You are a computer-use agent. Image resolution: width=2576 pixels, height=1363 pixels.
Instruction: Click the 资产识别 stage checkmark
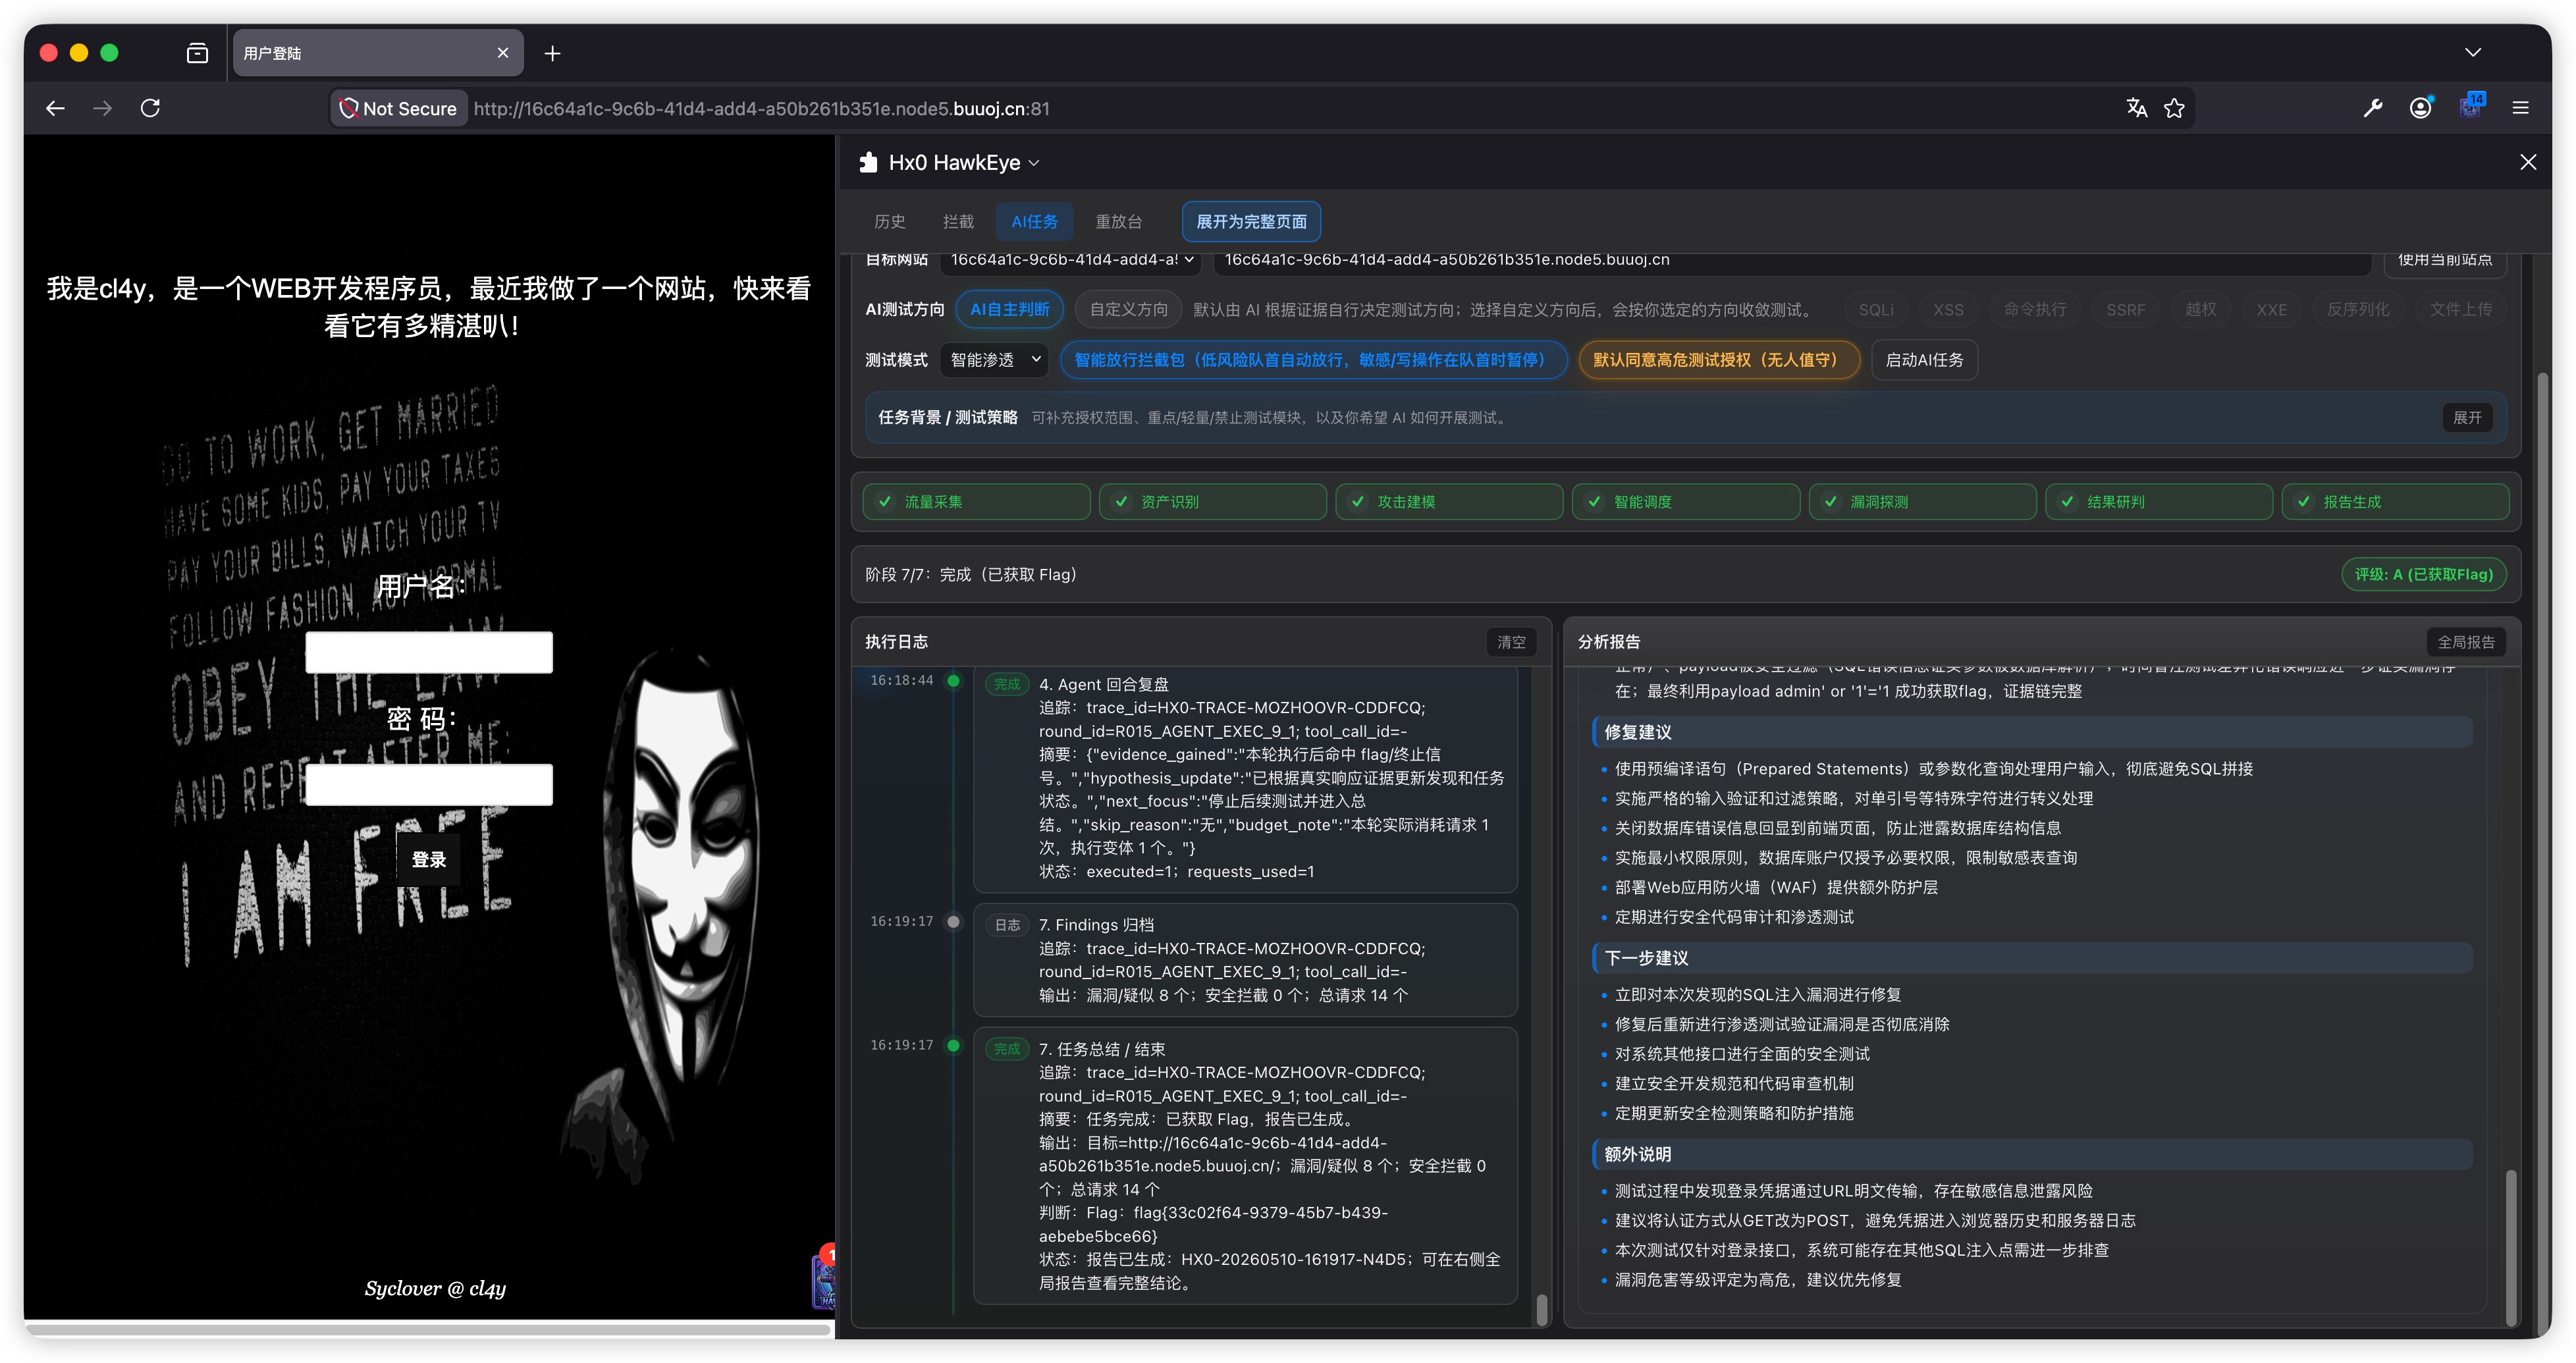[x=1121, y=502]
